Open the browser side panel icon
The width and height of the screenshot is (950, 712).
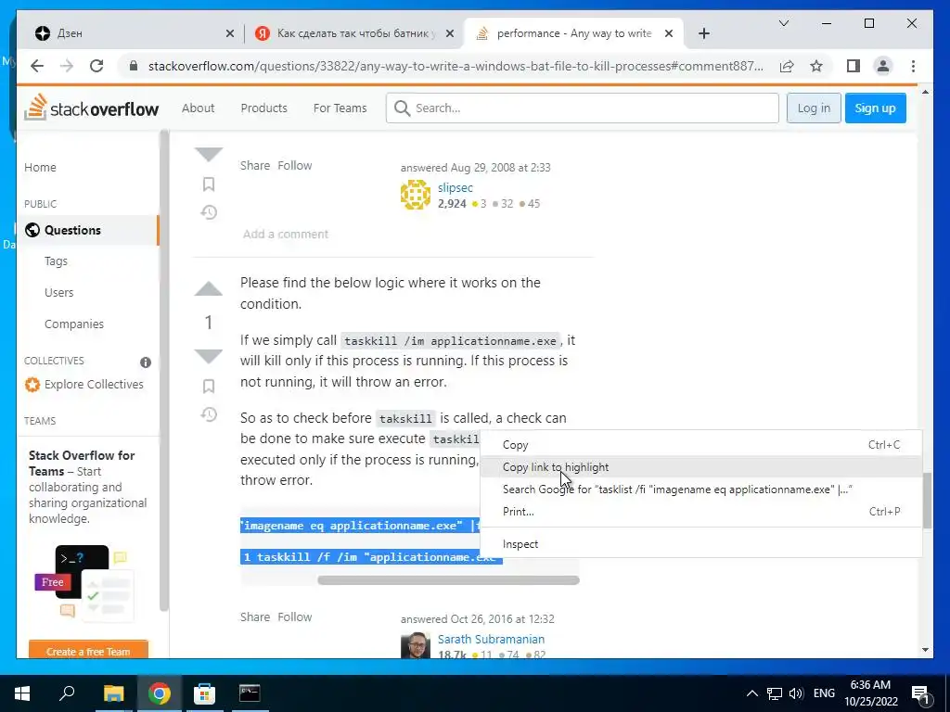[854, 66]
